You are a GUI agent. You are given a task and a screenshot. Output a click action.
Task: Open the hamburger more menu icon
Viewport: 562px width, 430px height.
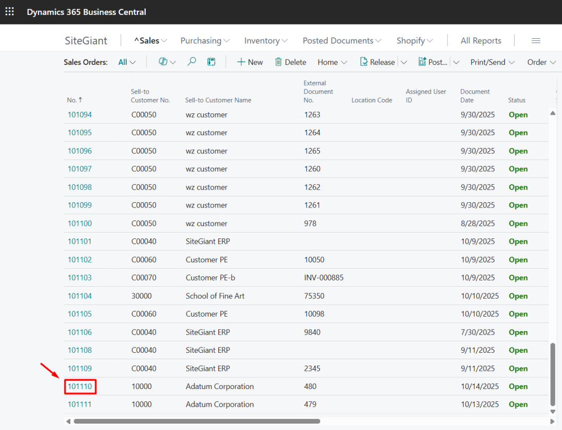pos(536,41)
